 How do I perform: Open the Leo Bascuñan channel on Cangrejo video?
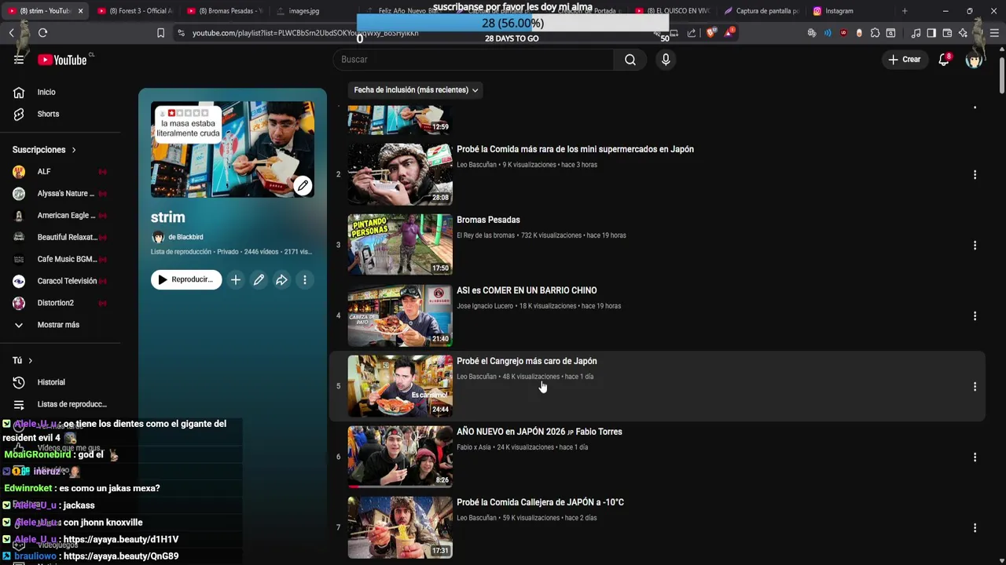(x=476, y=377)
